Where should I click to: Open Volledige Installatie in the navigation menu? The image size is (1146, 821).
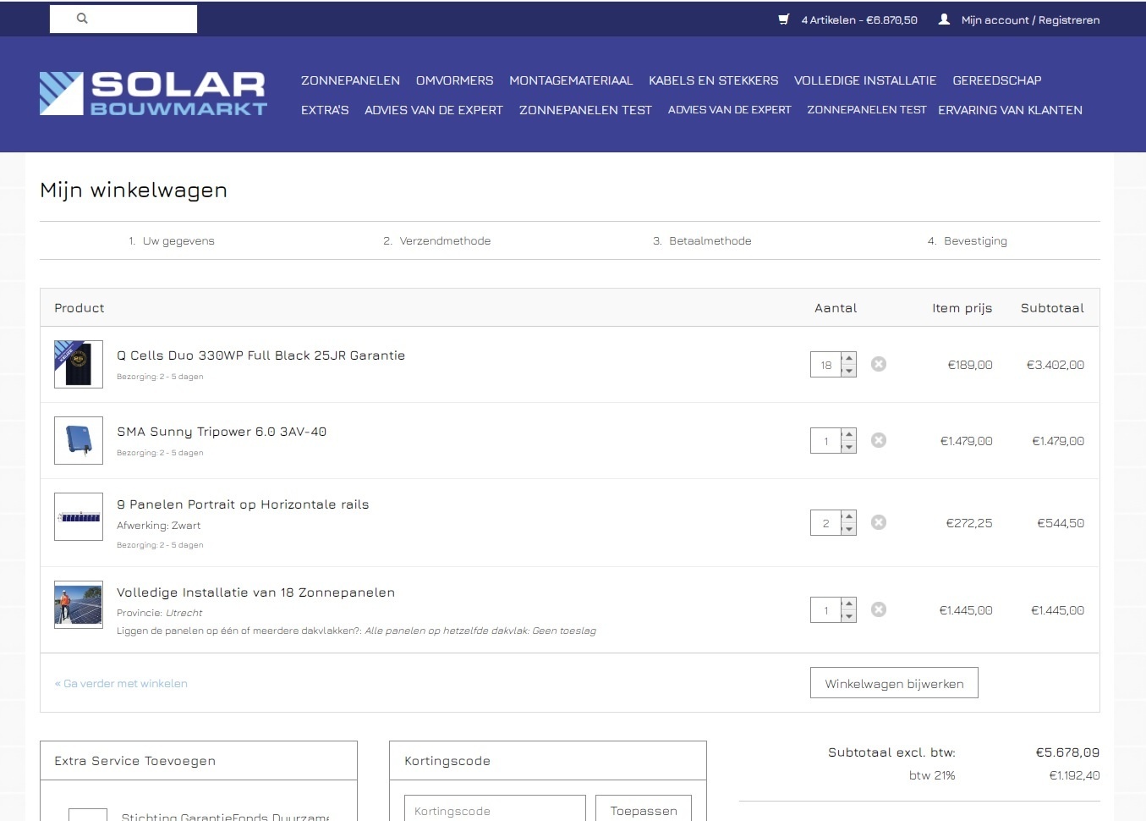[x=865, y=80]
